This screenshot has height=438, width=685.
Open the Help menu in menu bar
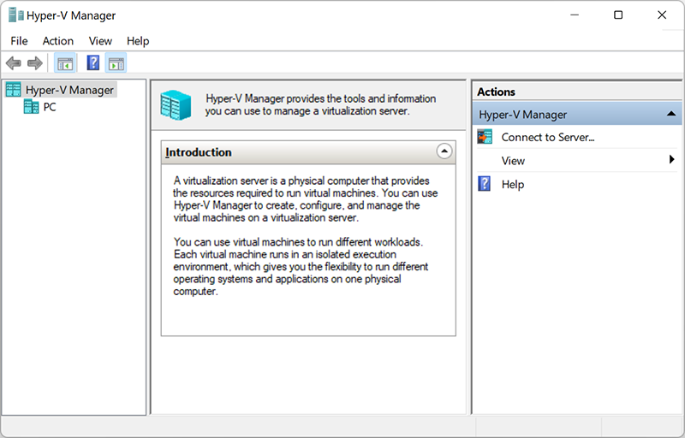138,41
